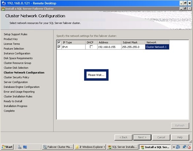Click Show Desktop quick launch icon
The width and height of the screenshot is (193, 151).
[x=25, y=147]
